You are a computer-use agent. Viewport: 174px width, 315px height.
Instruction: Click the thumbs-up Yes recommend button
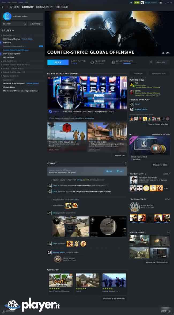[109, 171]
